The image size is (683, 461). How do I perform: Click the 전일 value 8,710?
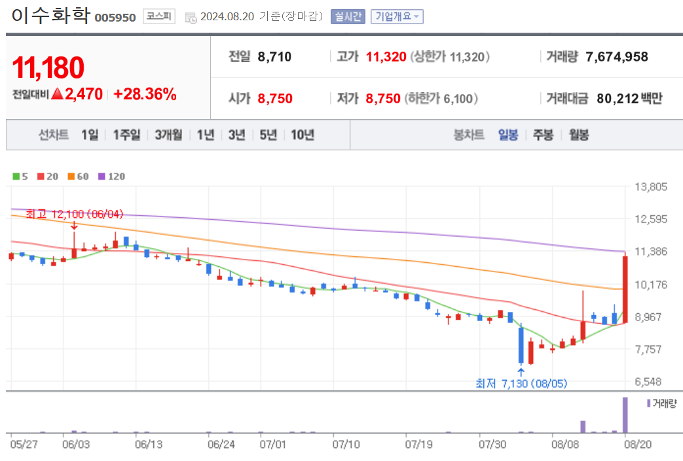pos(274,56)
